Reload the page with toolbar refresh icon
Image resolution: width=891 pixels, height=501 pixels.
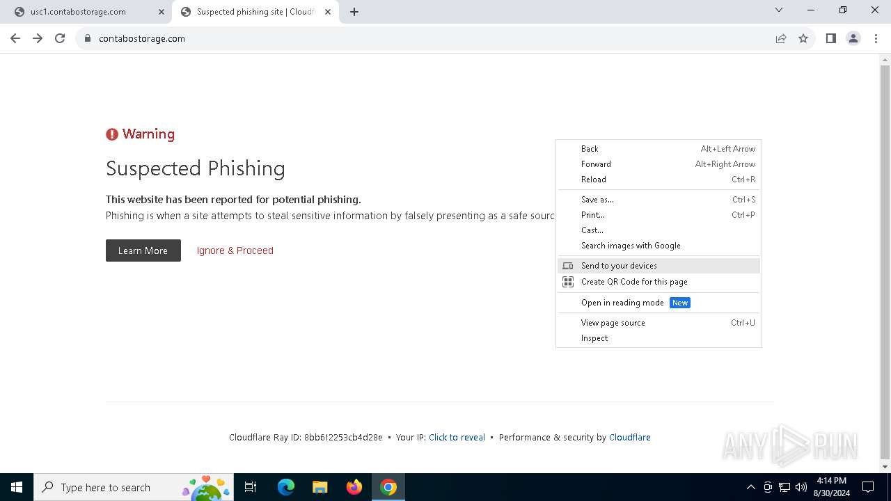point(60,38)
